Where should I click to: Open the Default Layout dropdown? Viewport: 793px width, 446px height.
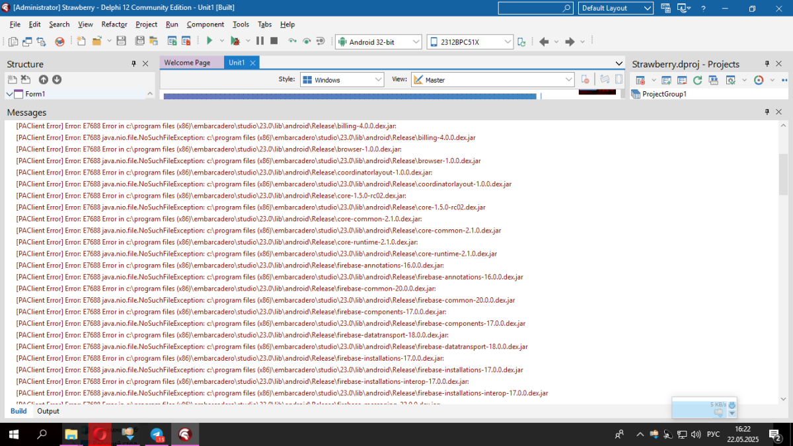click(x=617, y=8)
